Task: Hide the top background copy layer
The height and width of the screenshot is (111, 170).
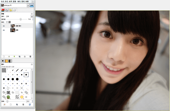Action: click(4, 26)
